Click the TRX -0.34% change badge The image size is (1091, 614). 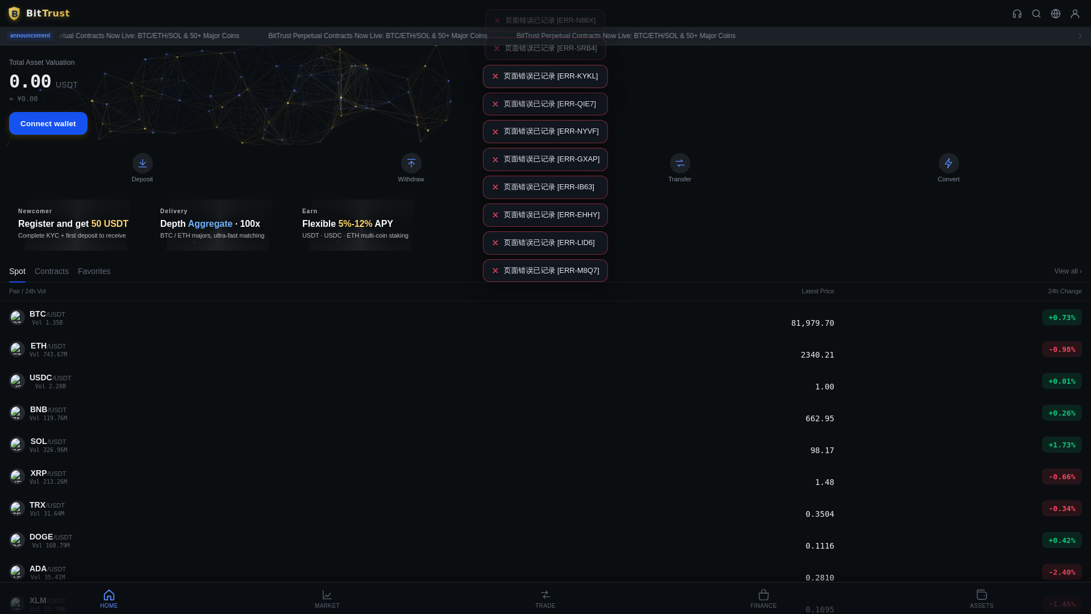(1062, 508)
